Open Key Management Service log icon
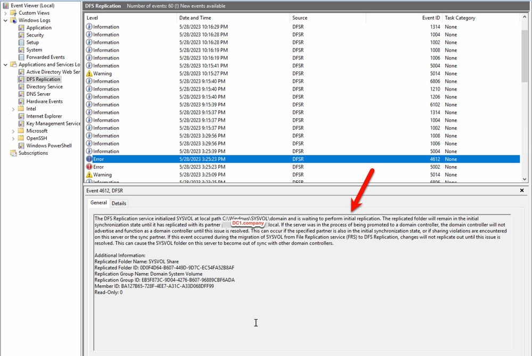This screenshot has width=532, height=356. [x=21, y=124]
